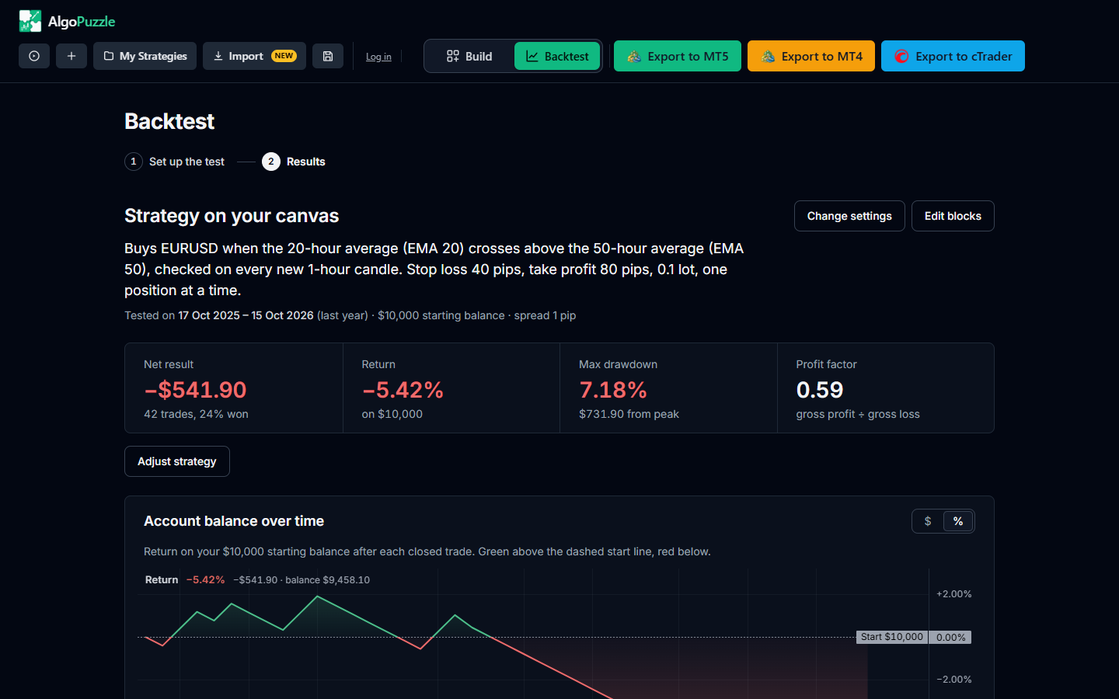Click Max drawdown 7.18% value
The height and width of the screenshot is (699, 1119).
pos(613,390)
